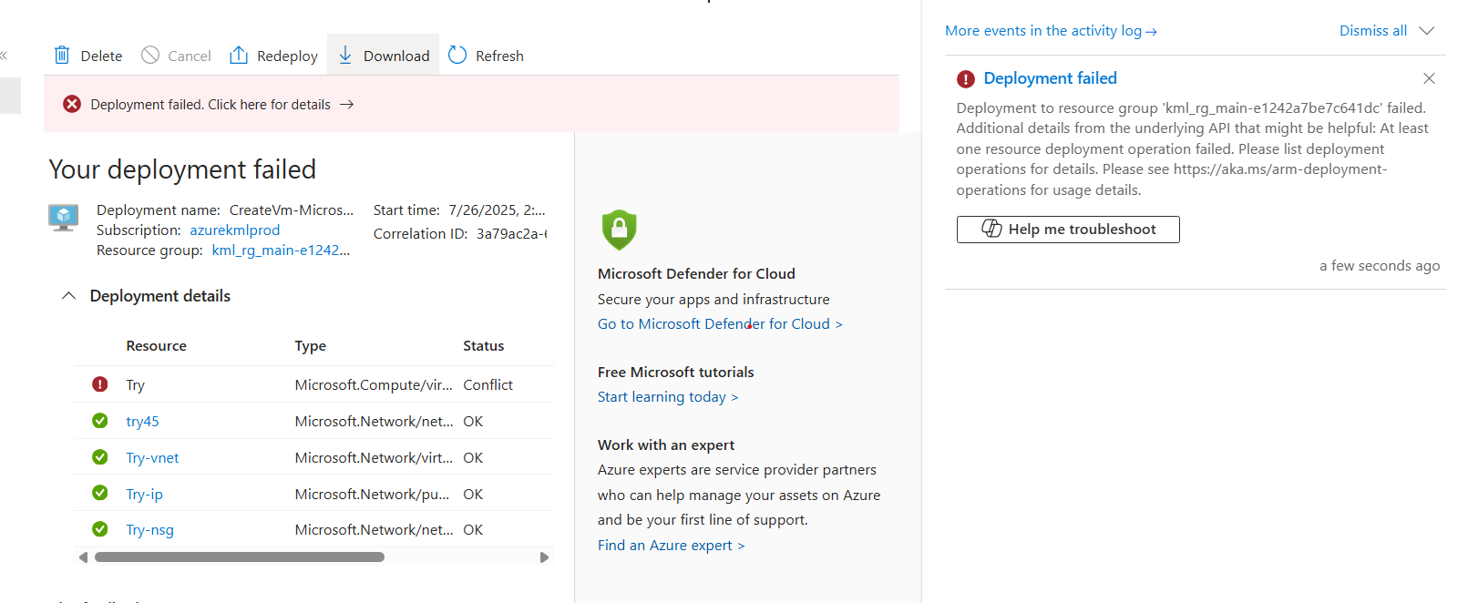Open the Try-vnet resource link
Viewport: 1468px width, 603px height.
152,458
